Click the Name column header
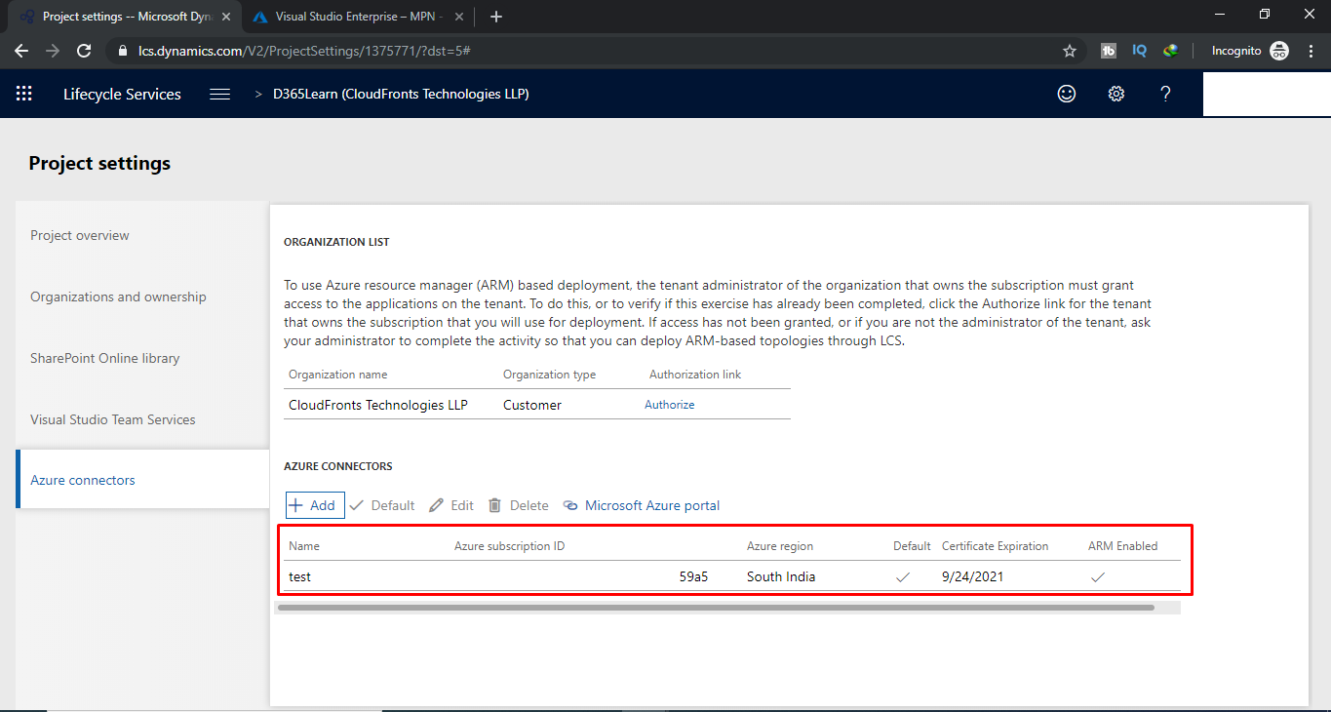 304,546
